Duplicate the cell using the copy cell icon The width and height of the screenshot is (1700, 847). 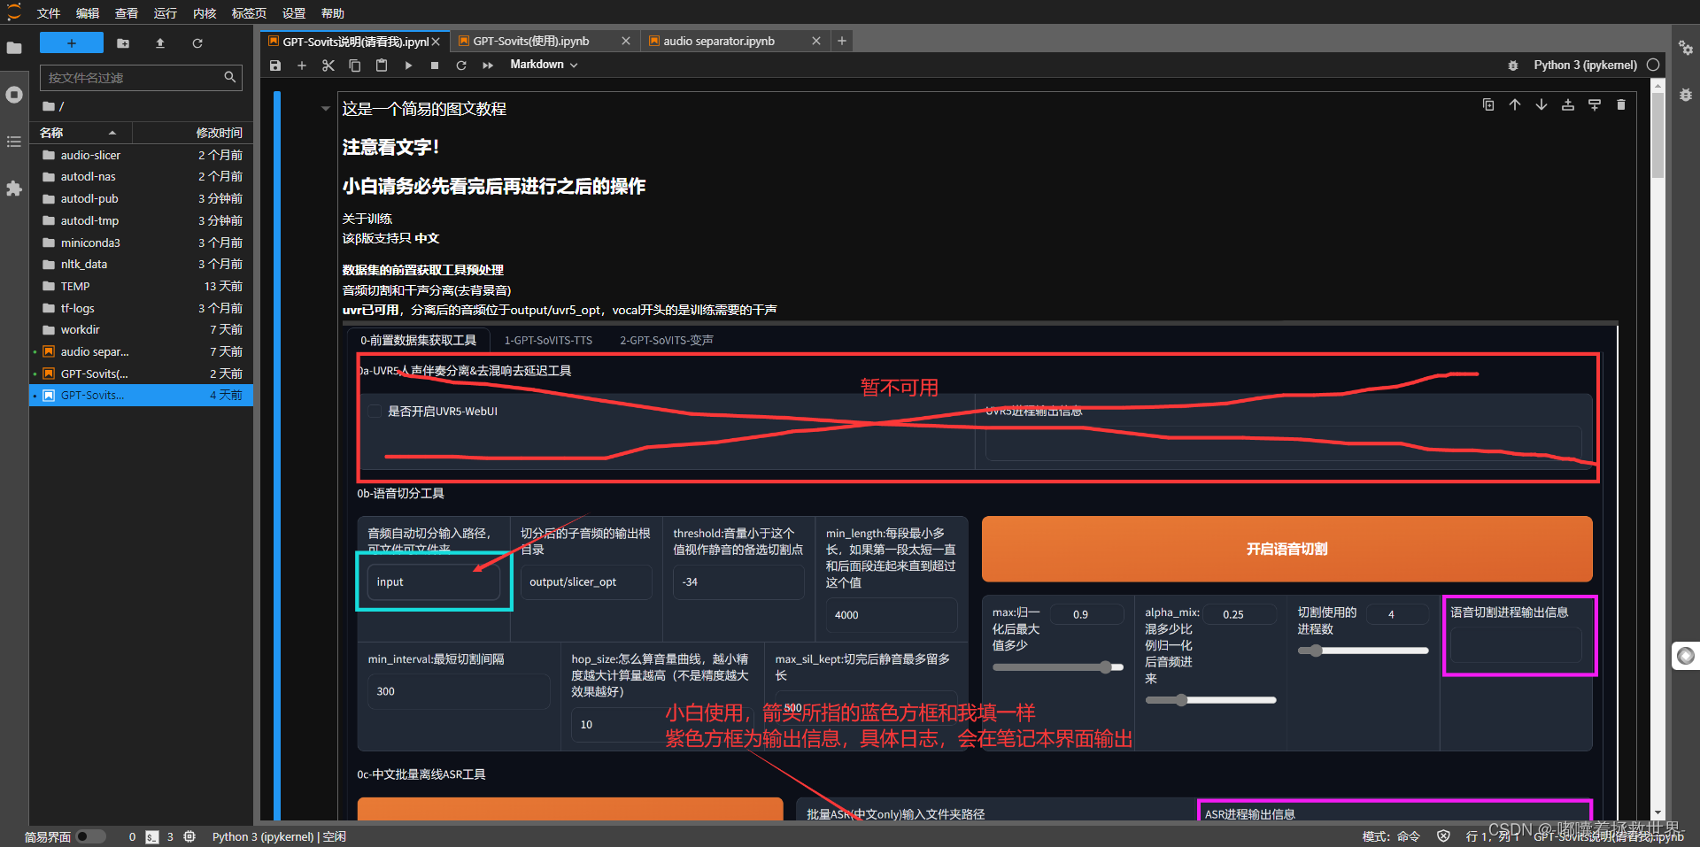point(1488,104)
